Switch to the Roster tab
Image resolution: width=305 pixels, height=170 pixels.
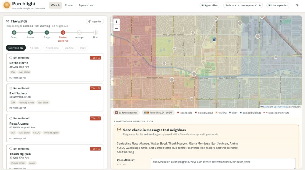click(x=69, y=5)
